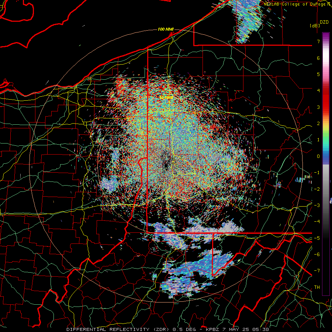This screenshot has height=332, width=332.
Task: Click the "KPBZ 7 MAY 25 05:30" timestamp text
Action: (x=237, y=329)
